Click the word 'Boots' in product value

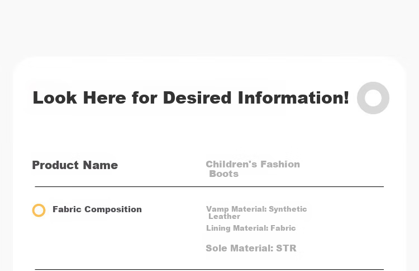click(223, 174)
